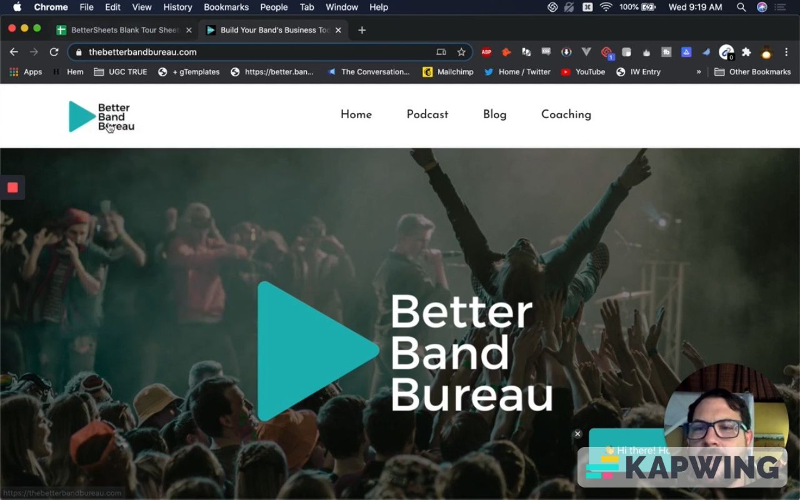Viewport: 800px width, 500px height.
Task: Open Spotlight search in menu bar
Action: point(741,7)
